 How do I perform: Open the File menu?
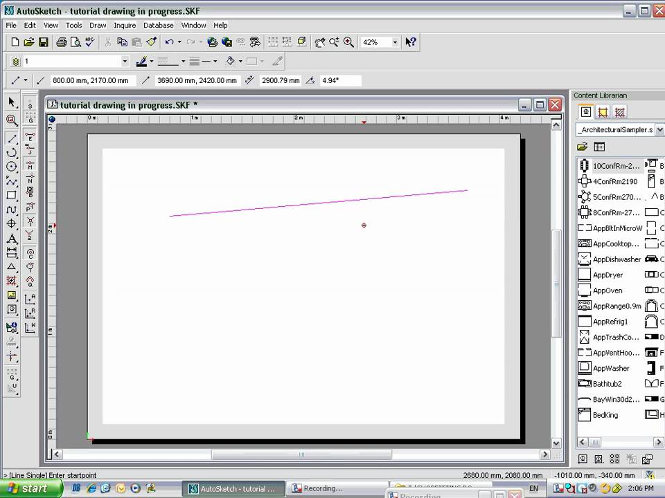(x=11, y=26)
